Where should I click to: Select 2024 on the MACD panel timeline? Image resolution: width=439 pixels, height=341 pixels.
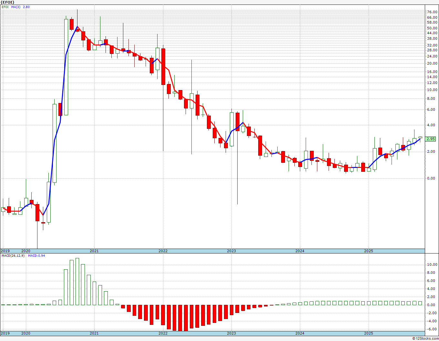[x=300, y=333]
